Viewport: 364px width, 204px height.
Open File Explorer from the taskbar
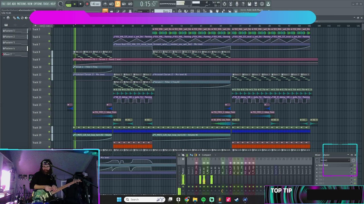point(195,199)
